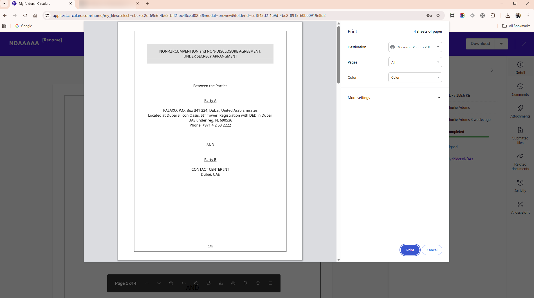Open the Comments panel
Screen dimensions: 534x298
(520, 89)
